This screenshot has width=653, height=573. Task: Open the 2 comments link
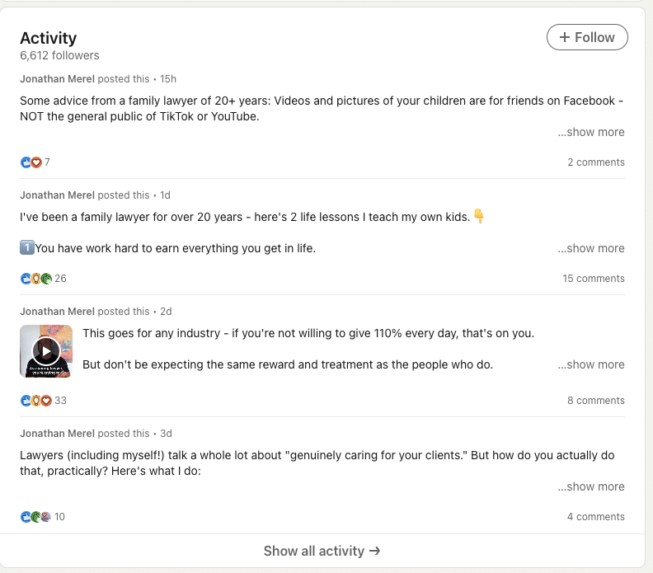[x=596, y=162]
